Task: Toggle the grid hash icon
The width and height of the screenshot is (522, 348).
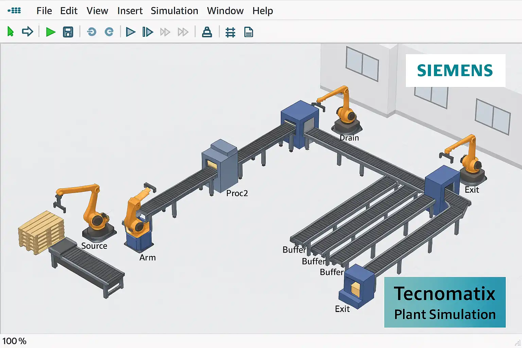Action: (230, 32)
